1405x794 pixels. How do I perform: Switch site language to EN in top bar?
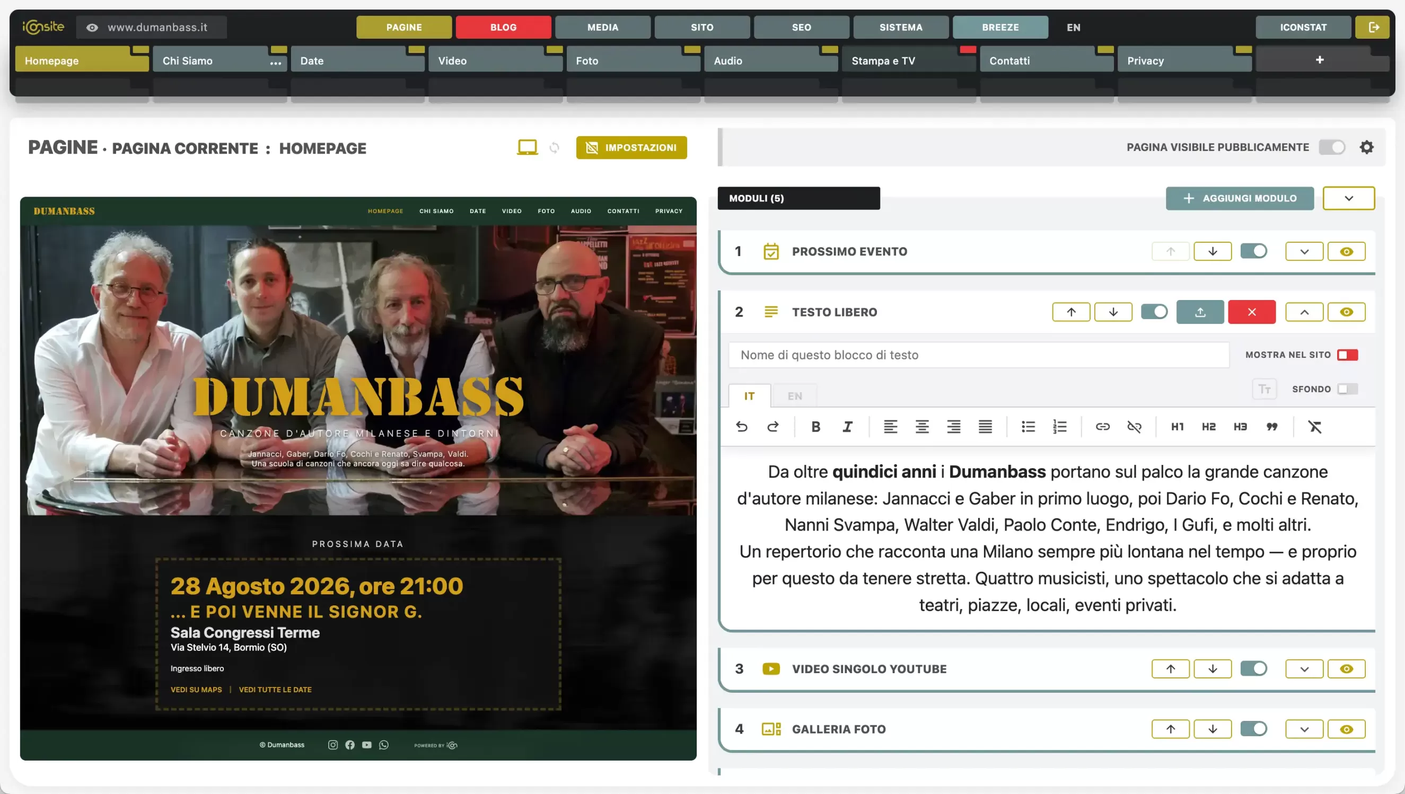1073,27
